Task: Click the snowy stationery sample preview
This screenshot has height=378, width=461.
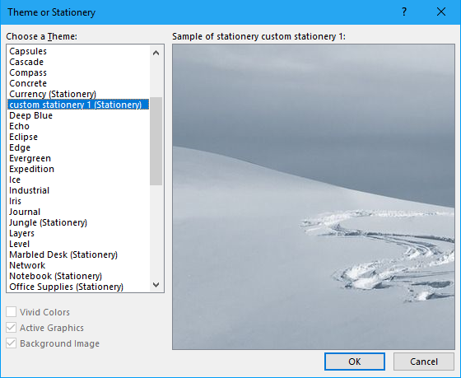Action: [314, 197]
